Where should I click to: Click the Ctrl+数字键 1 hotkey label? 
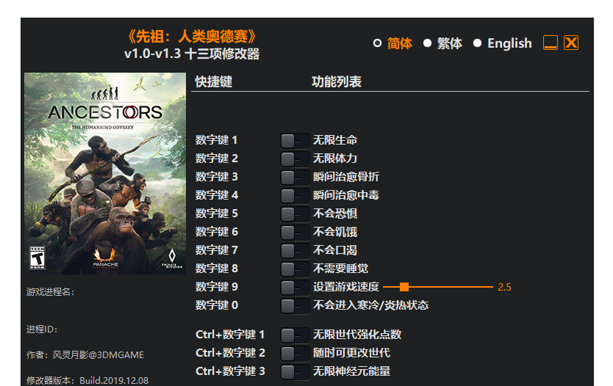pyautogui.click(x=230, y=334)
